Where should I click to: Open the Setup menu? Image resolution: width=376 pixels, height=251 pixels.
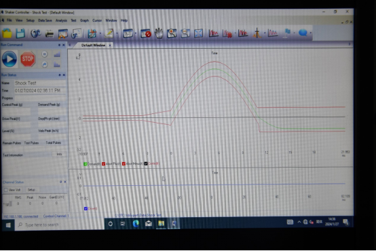pyautogui.click(x=31, y=20)
